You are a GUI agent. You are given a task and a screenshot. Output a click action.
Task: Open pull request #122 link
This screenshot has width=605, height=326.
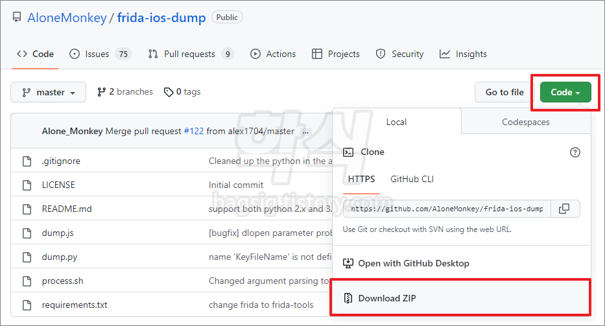point(194,131)
